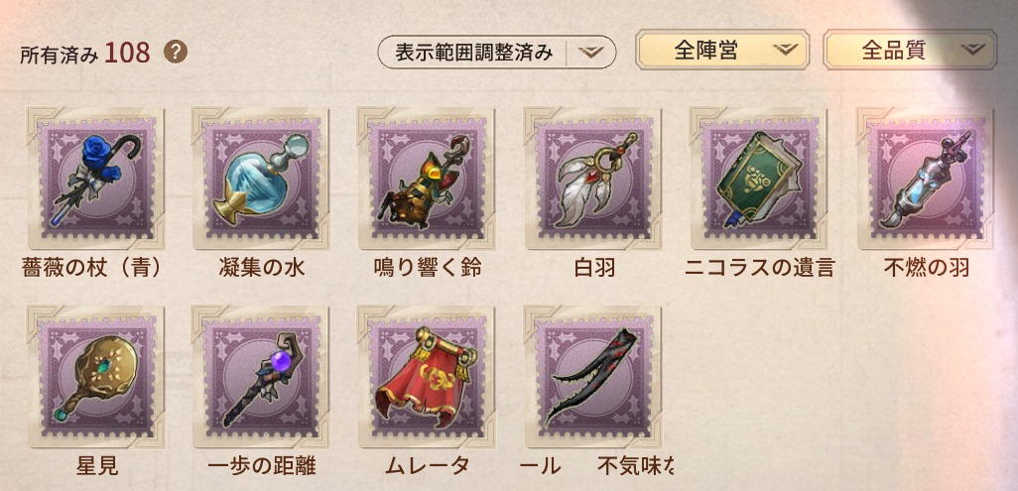Select the 凝集の水 potion bottle item
This screenshot has height=491, width=1018.
click(261, 179)
